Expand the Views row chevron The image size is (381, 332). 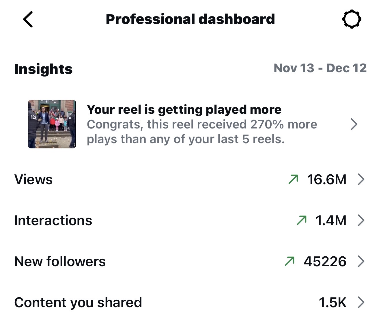(361, 179)
